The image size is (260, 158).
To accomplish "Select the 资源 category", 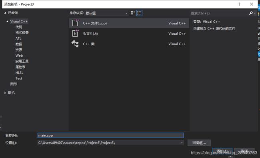I will pyautogui.click(x=19, y=50).
